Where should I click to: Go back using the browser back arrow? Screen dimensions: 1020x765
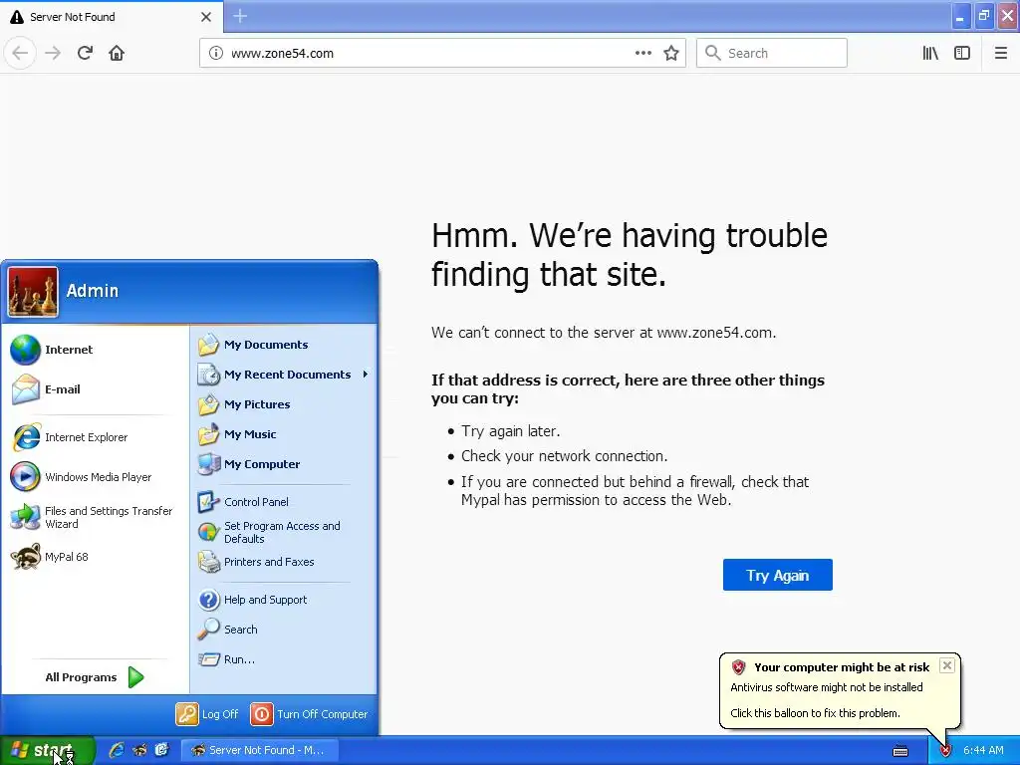coord(20,53)
